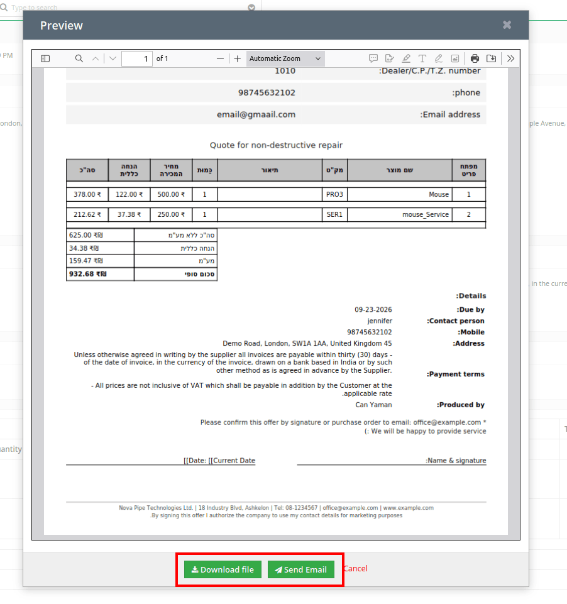
Task: Click the 37.38 discount cell
Action: pyautogui.click(x=129, y=214)
